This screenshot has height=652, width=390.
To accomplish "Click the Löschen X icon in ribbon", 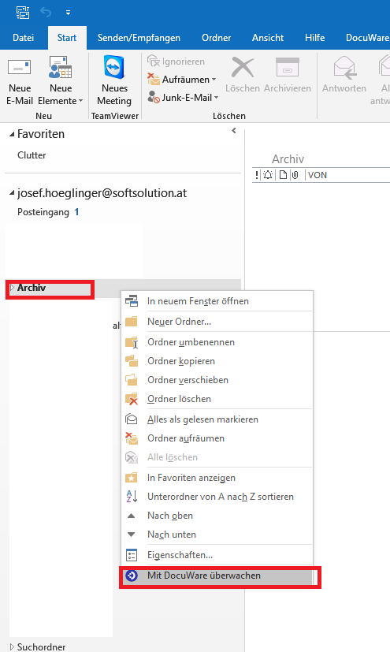I will pyautogui.click(x=243, y=68).
